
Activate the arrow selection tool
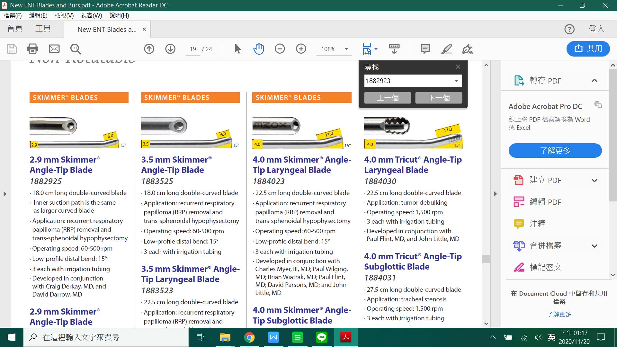click(237, 49)
